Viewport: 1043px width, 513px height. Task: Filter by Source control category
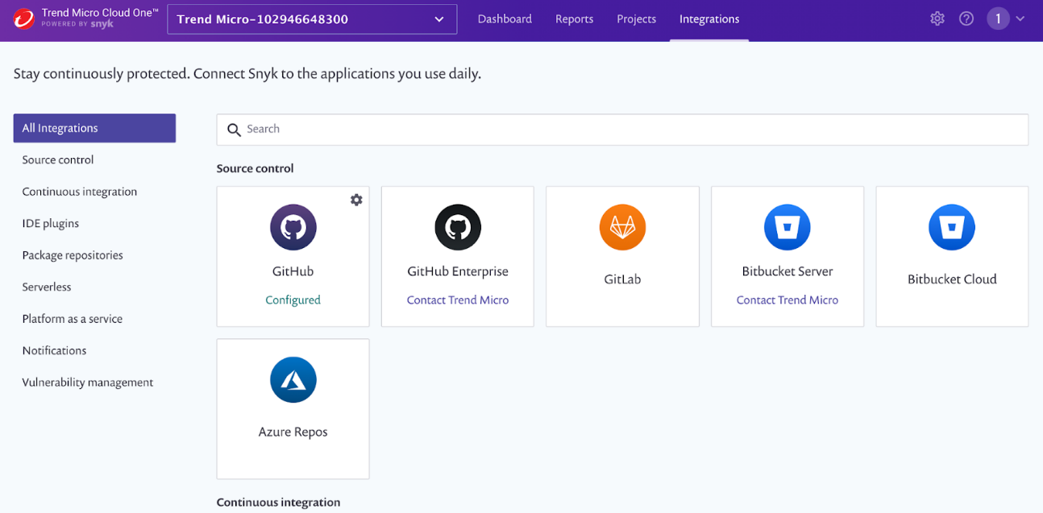pos(58,159)
